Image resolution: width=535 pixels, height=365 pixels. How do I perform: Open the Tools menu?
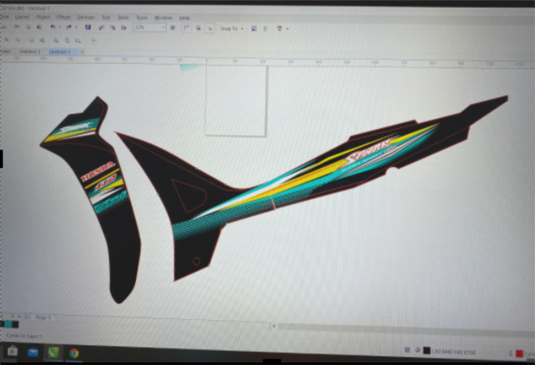tap(142, 17)
